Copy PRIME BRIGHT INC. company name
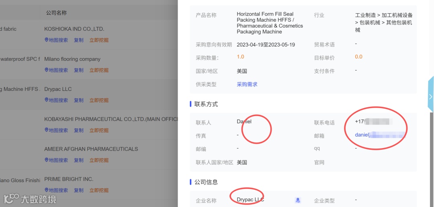Viewport: 434px width, 207px height. (x=79, y=190)
